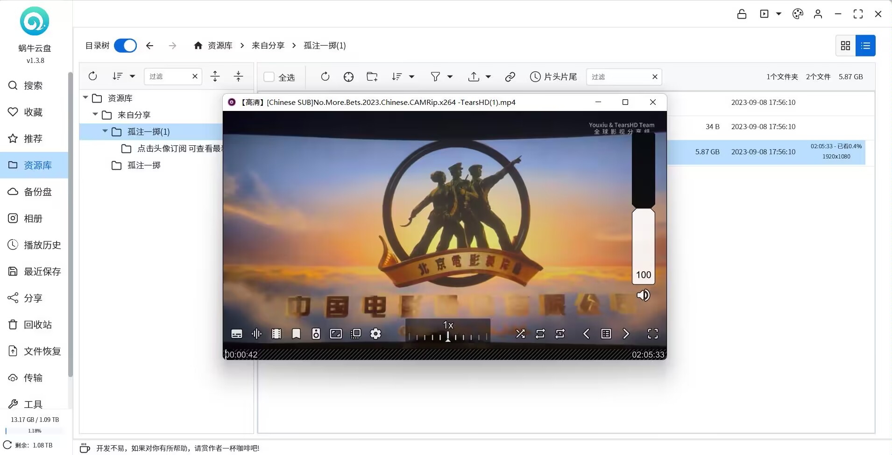Click the tree filter input
Viewport: 892px width, 455px height.
(168, 76)
